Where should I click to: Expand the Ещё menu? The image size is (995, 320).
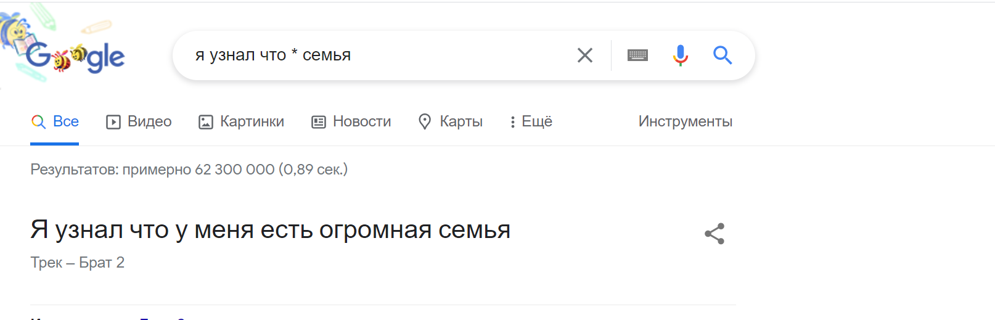pyautogui.click(x=536, y=121)
